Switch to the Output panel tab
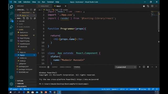 pyautogui.click(x=55, y=67)
